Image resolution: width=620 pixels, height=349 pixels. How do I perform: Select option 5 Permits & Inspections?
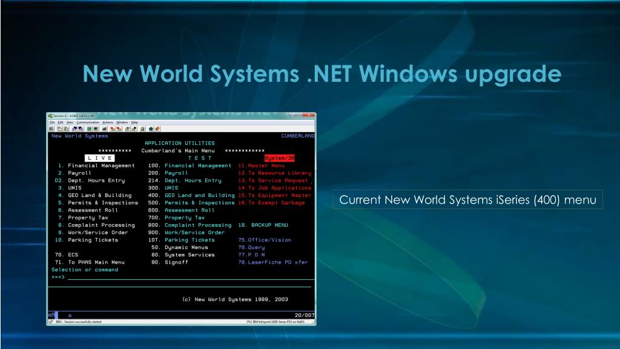coord(98,202)
